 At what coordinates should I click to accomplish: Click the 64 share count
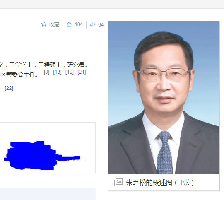(101, 25)
